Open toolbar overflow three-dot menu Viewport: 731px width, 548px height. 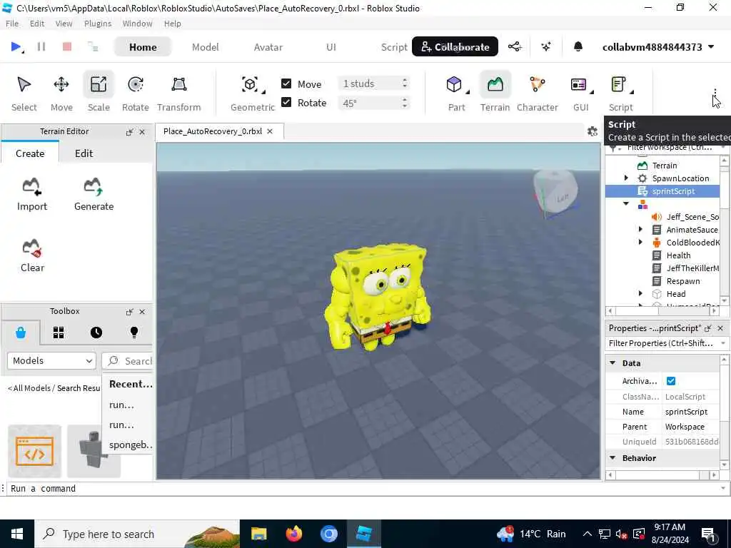[x=715, y=93]
